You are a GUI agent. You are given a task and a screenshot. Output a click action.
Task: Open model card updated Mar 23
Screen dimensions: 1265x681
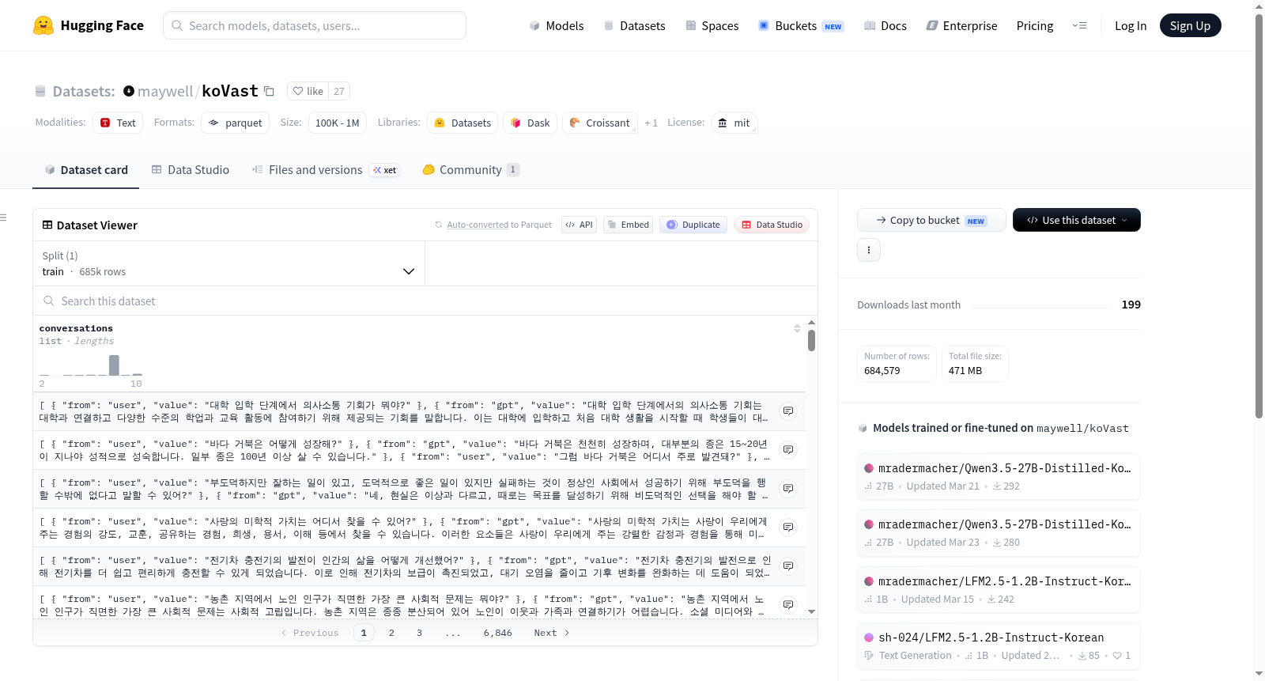point(999,533)
